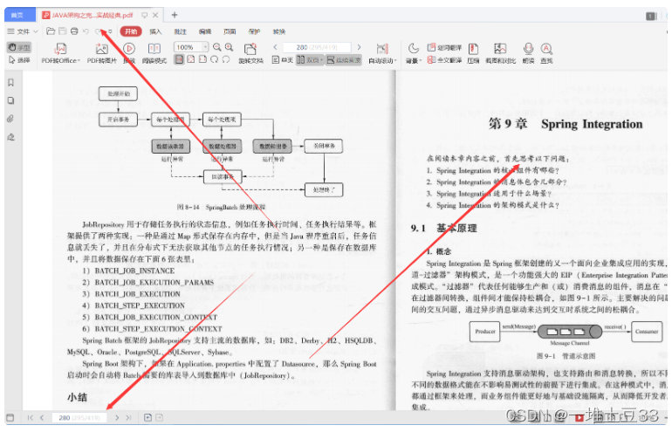Activate the select (选择) tool

click(x=20, y=60)
